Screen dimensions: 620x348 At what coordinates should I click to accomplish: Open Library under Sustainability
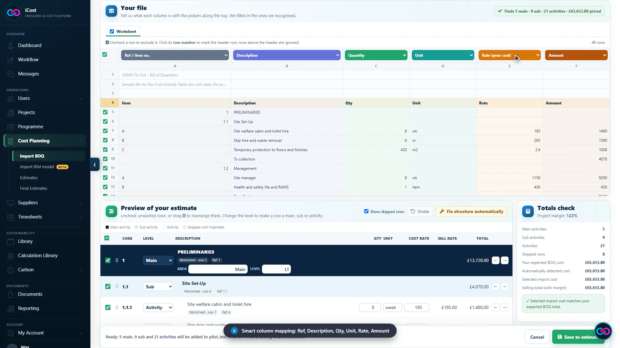[x=25, y=241]
